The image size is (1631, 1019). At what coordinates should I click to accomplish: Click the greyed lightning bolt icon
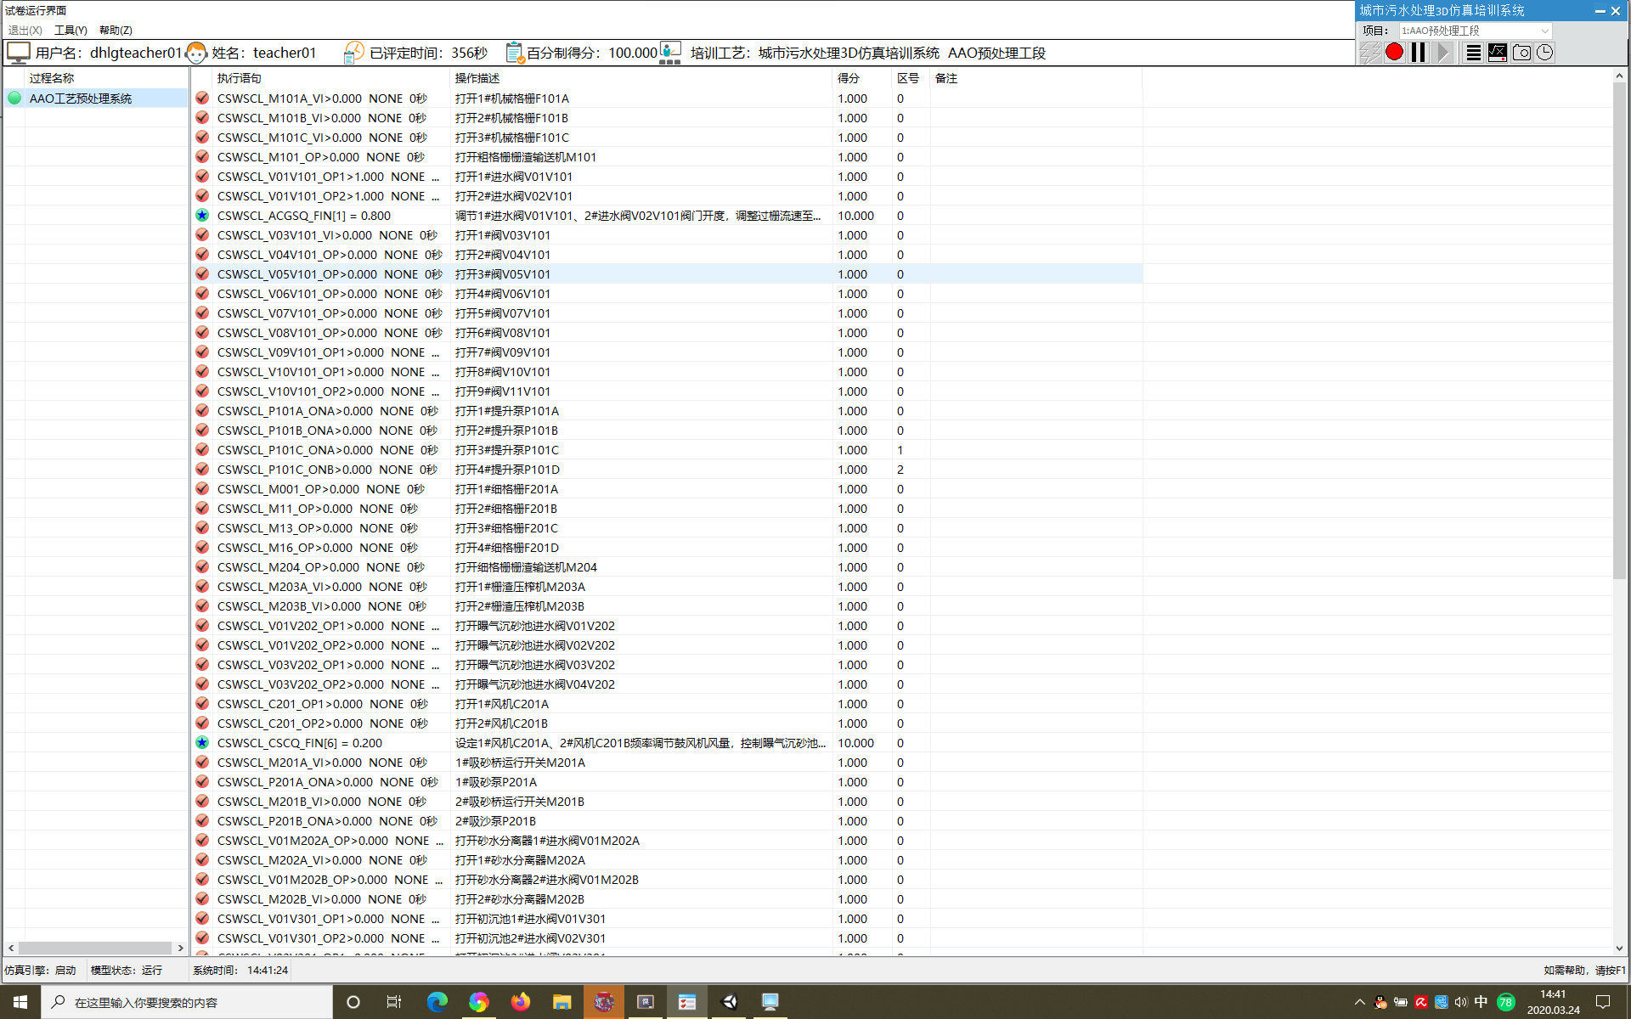pos(1369,53)
